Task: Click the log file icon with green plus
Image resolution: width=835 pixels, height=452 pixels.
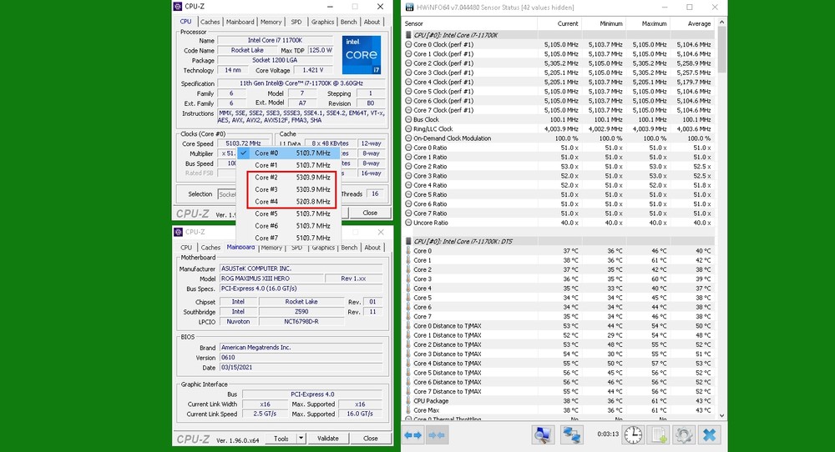Action: tap(659, 434)
